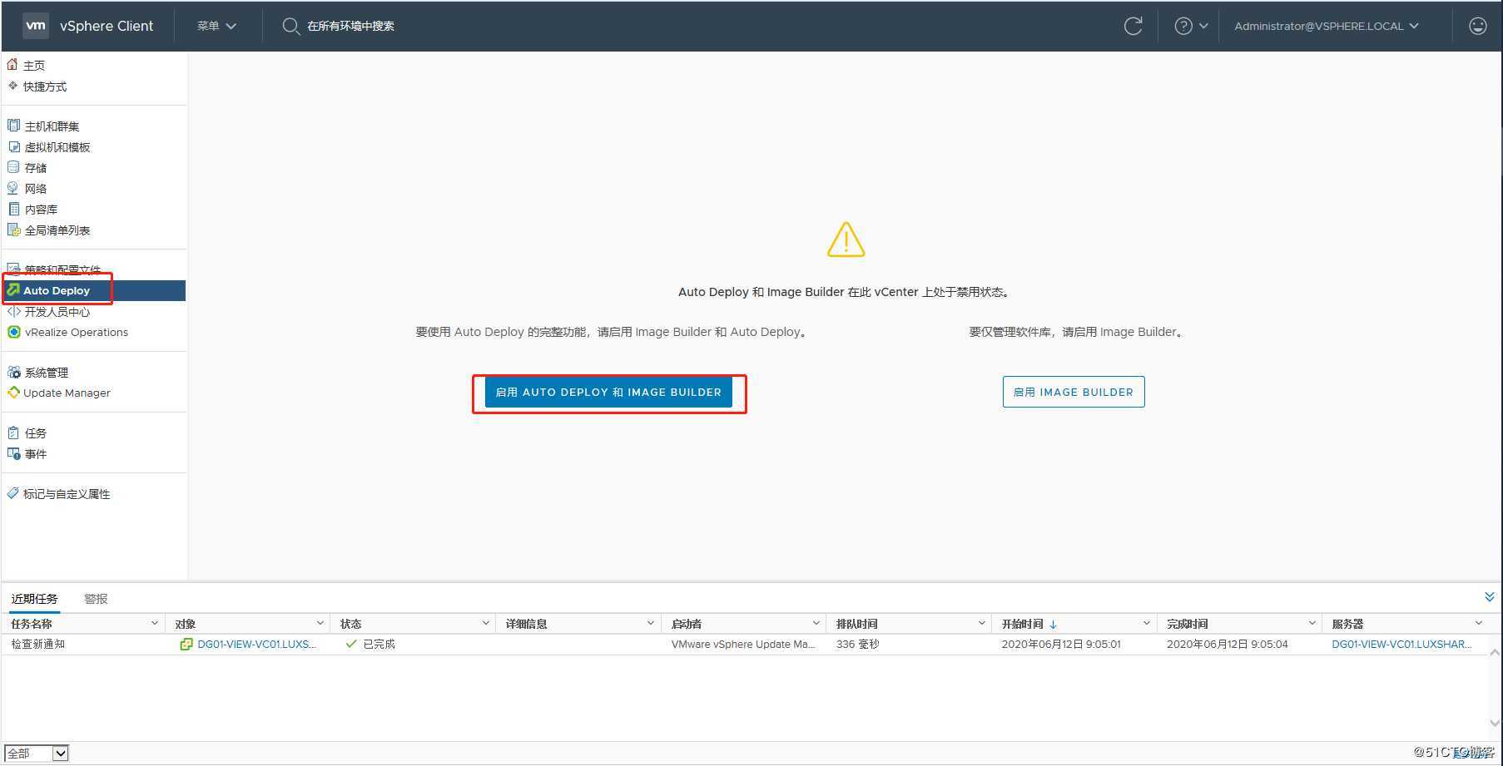Click the Administration gear icon

[x=13, y=373]
